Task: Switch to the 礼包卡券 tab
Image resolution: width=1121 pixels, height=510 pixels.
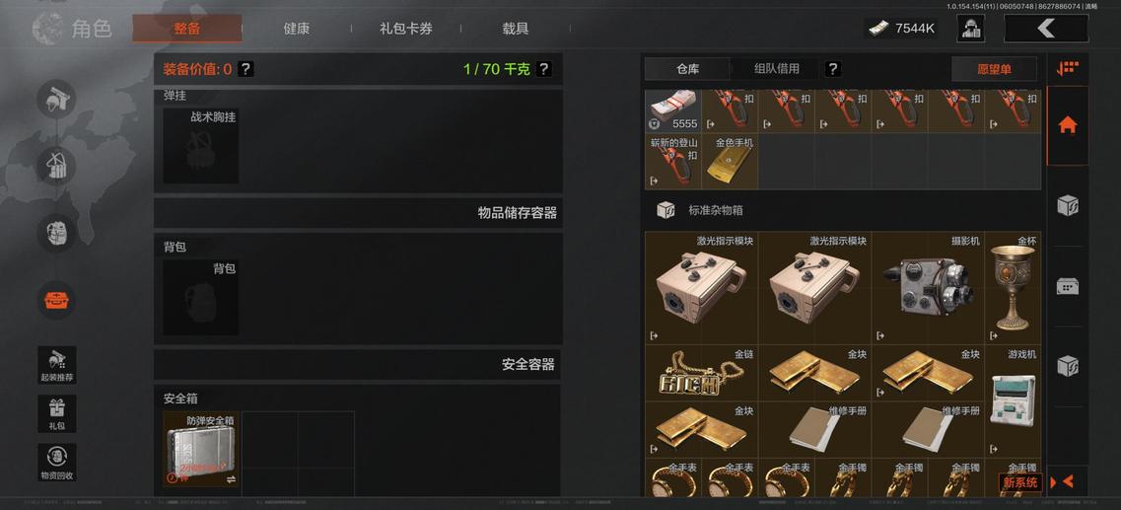Action: 405,29
